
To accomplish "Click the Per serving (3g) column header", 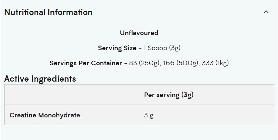I will [x=169, y=95].
